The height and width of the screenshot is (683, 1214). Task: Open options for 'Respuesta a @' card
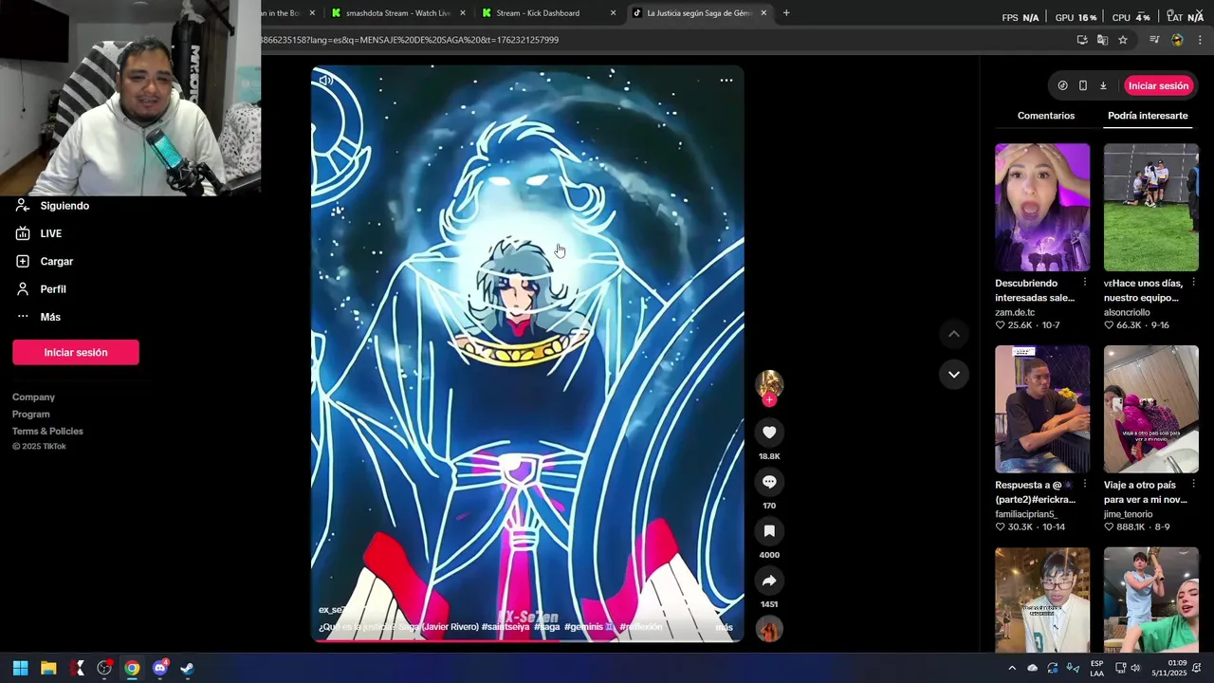point(1085,485)
